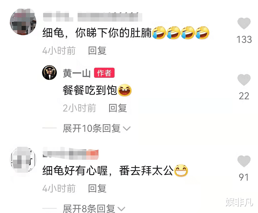Open the third commenter's blurred avatar
This screenshot has height=213, width=258.
(23, 160)
